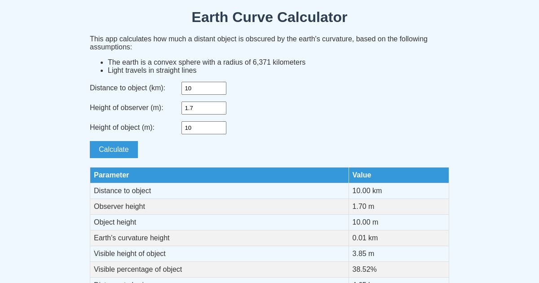
Task: Select the 3.85 m visible height value
Action: pos(363,253)
